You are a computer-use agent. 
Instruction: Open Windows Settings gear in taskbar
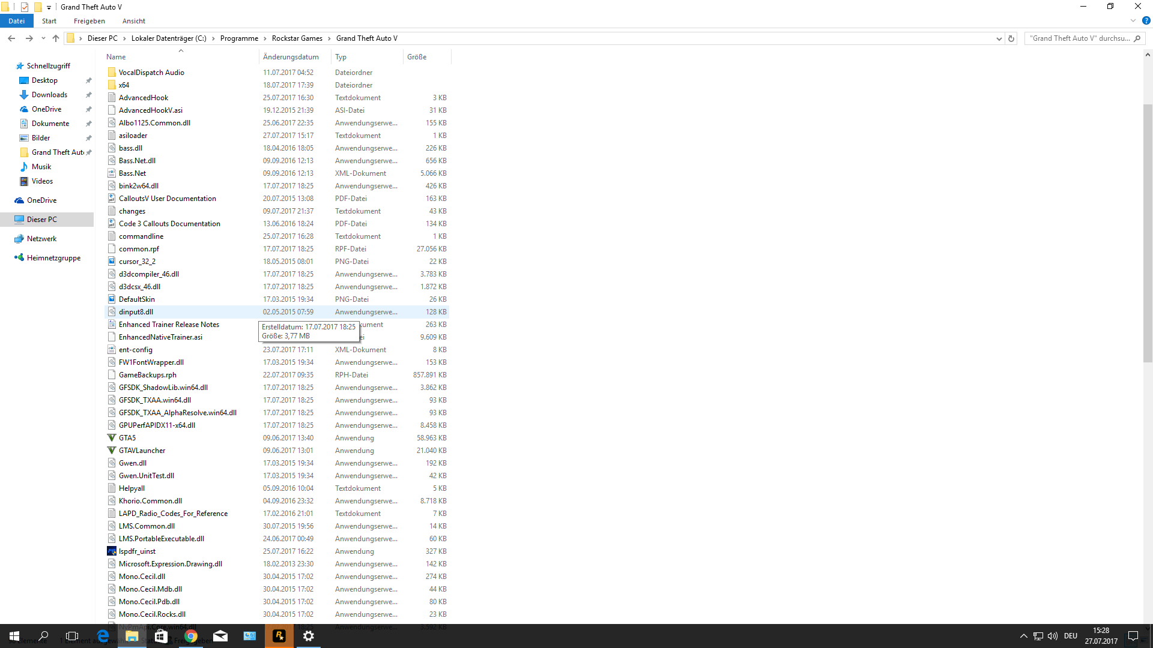[x=309, y=636]
